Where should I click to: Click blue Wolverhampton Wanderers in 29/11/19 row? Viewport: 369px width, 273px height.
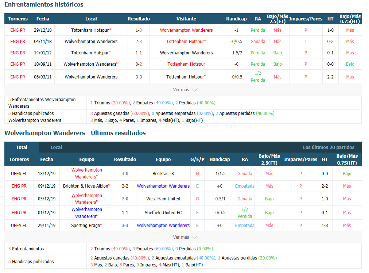coord(163,226)
